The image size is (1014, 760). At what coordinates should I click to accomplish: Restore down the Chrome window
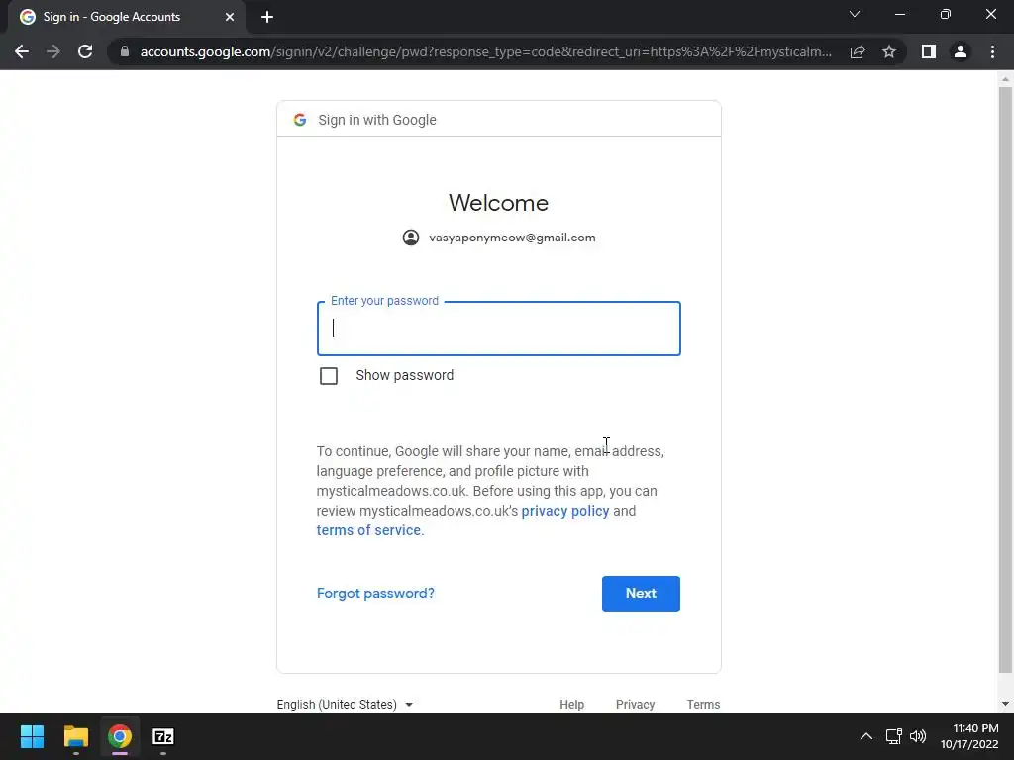point(946,14)
